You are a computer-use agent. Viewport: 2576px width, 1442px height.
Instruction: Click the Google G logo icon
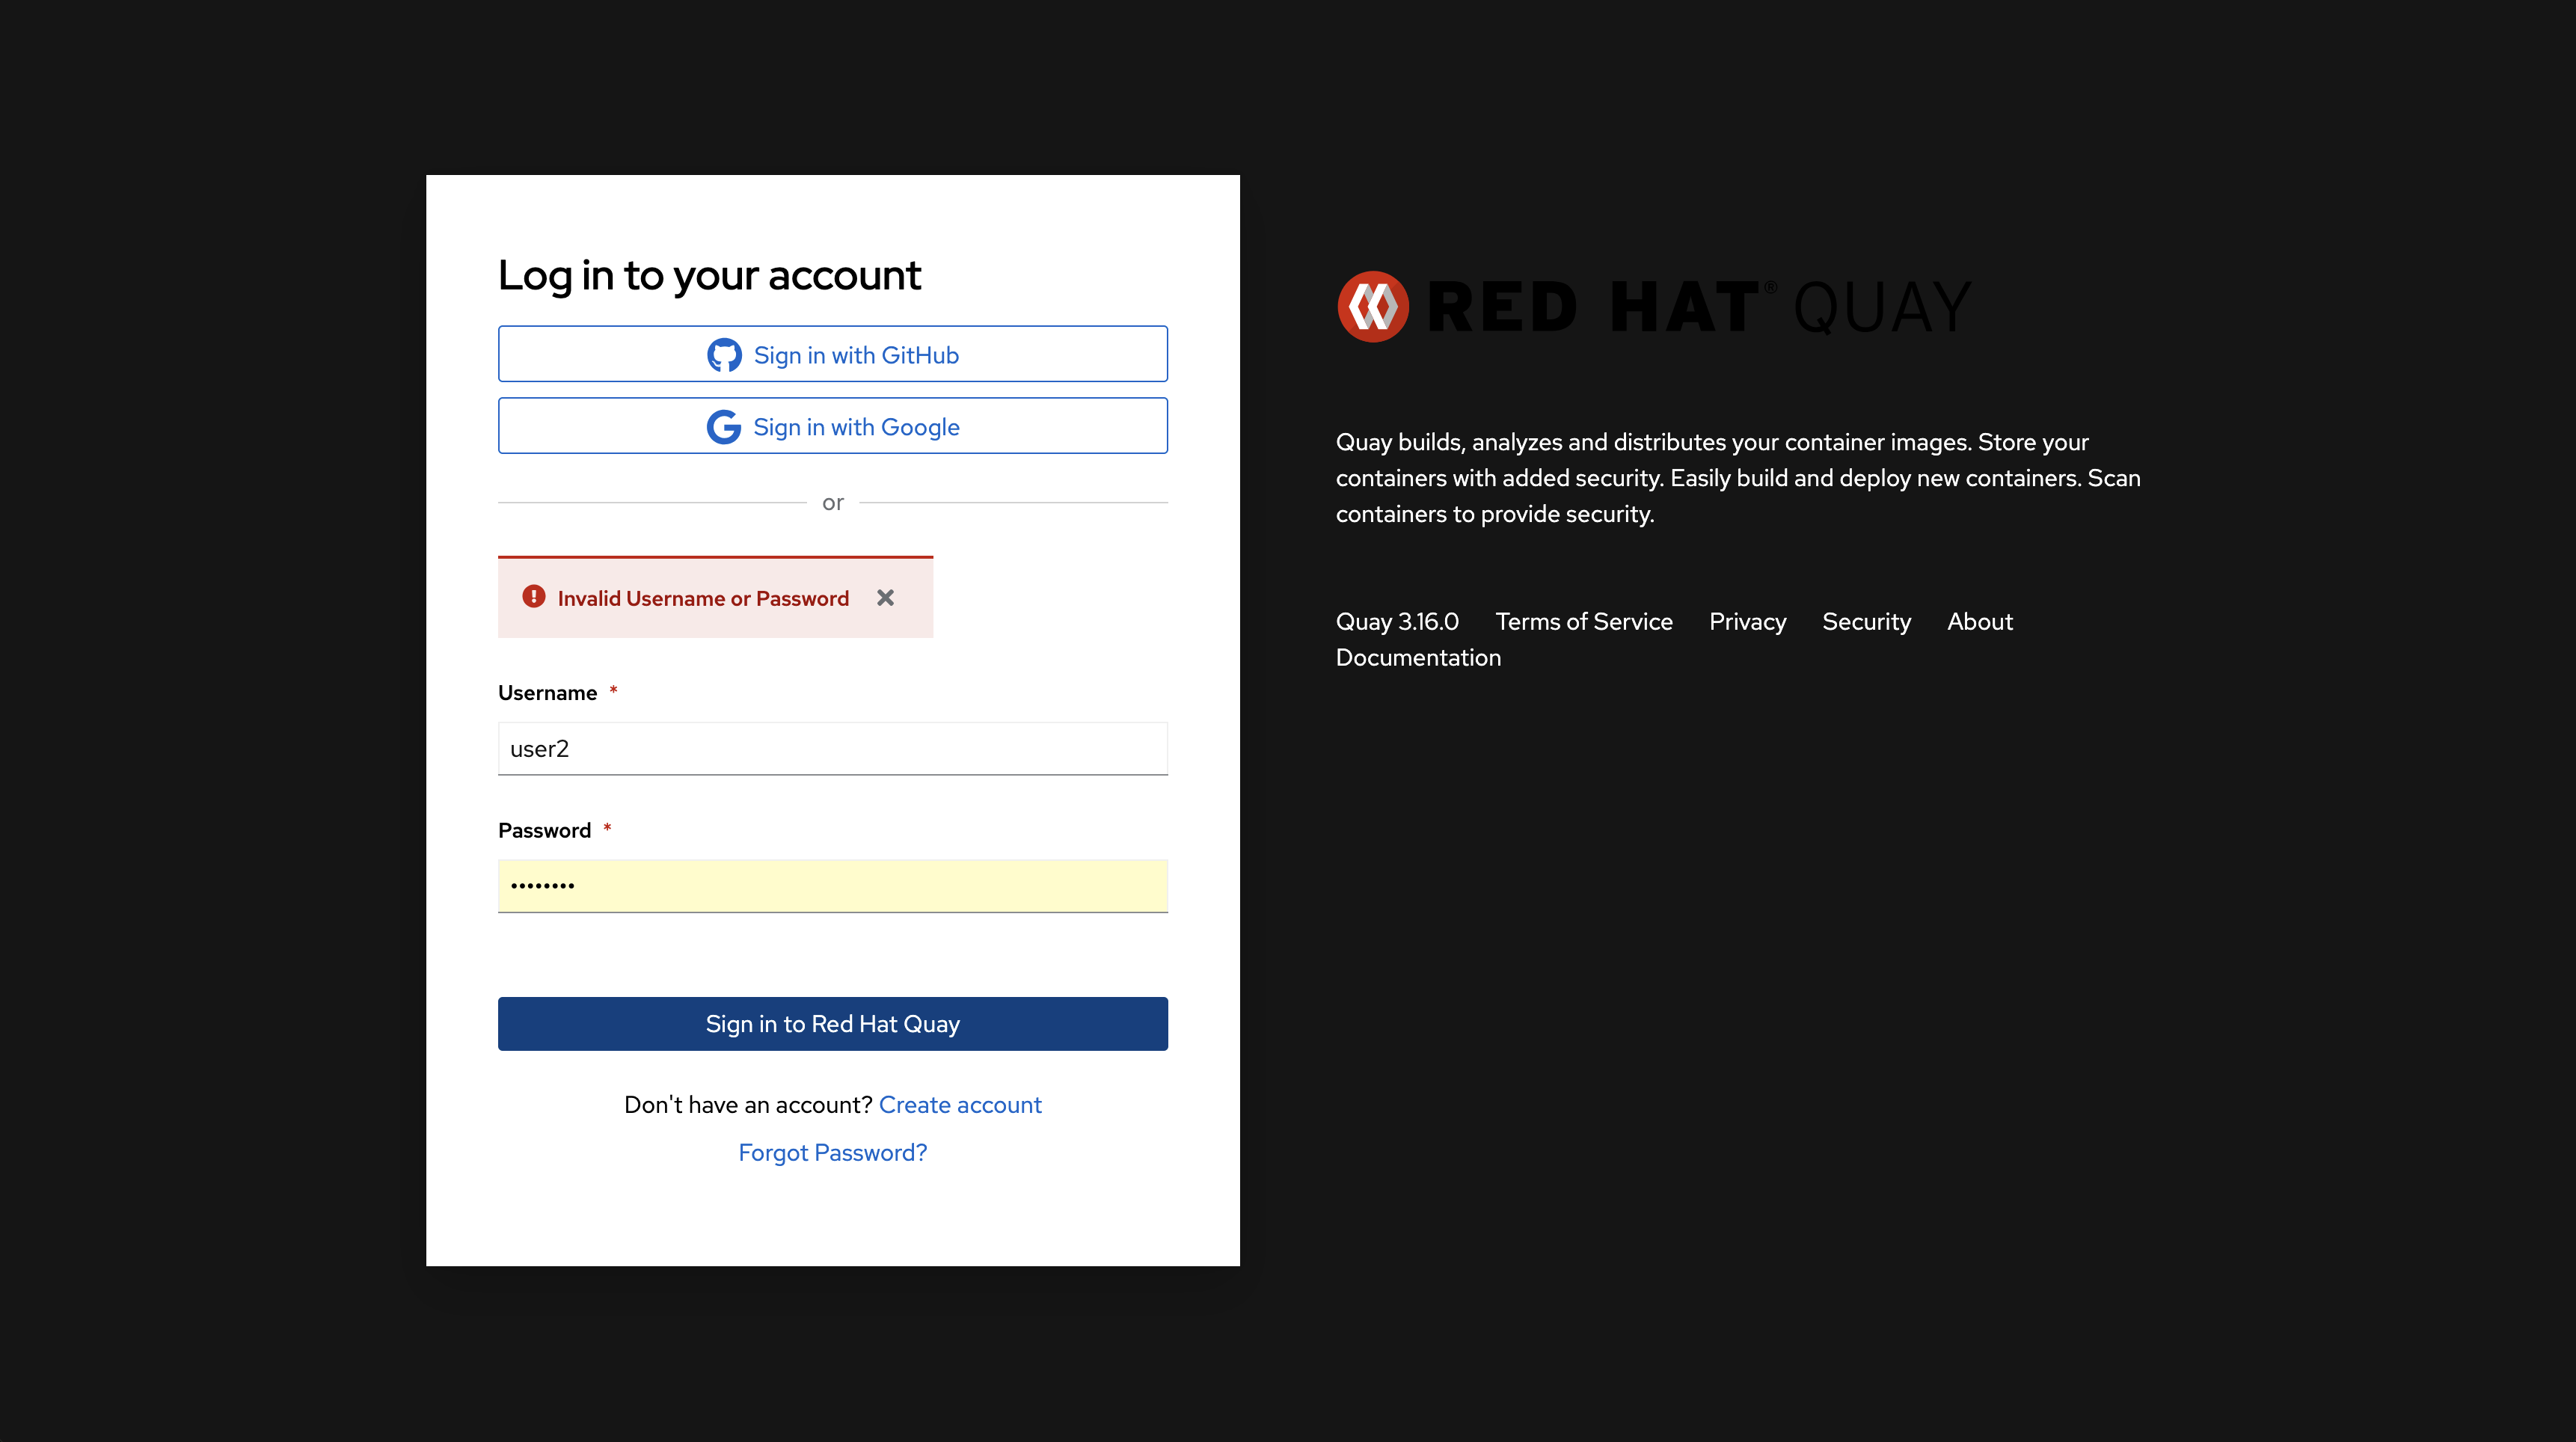click(724, 427)
